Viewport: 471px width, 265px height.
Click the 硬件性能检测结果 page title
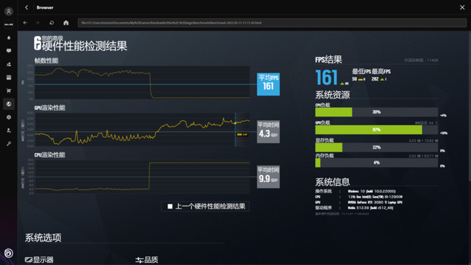pos(84,46)
